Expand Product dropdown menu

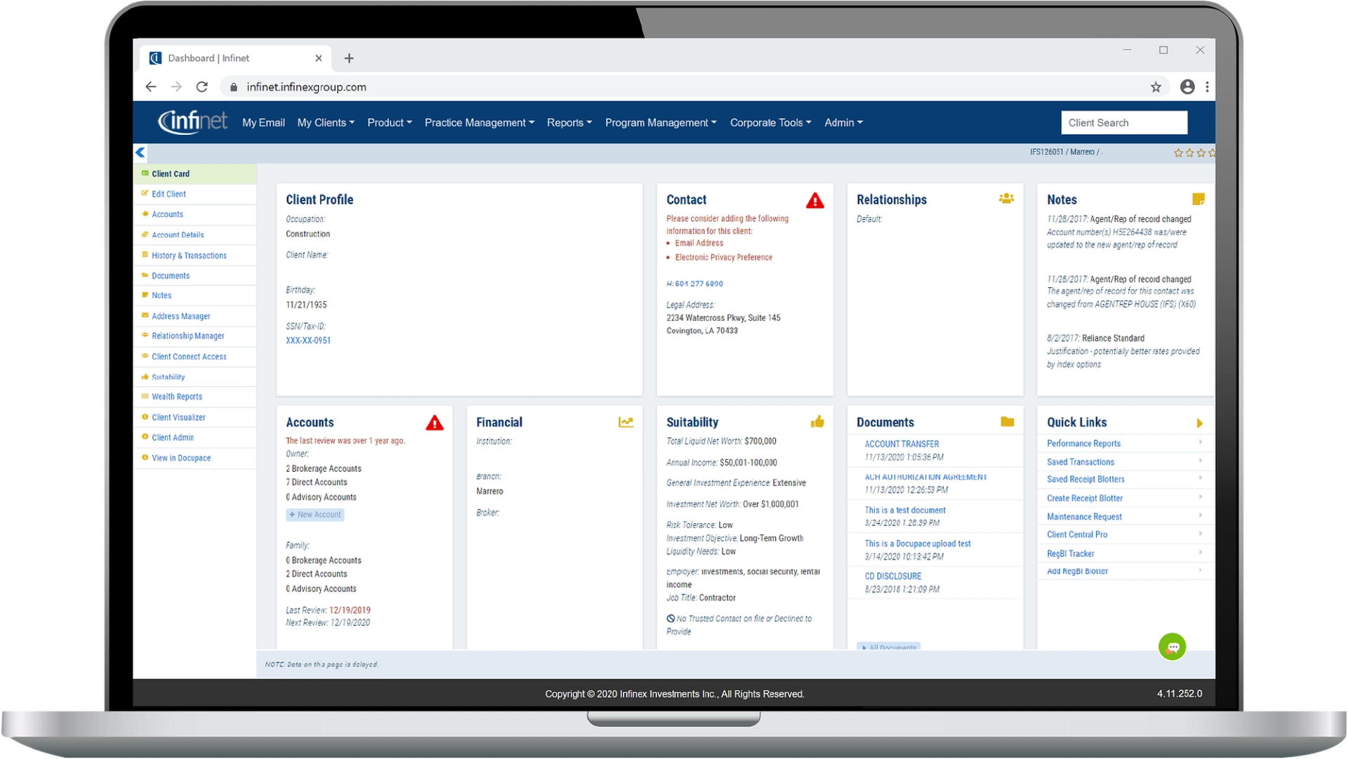(x=390, y=122)
